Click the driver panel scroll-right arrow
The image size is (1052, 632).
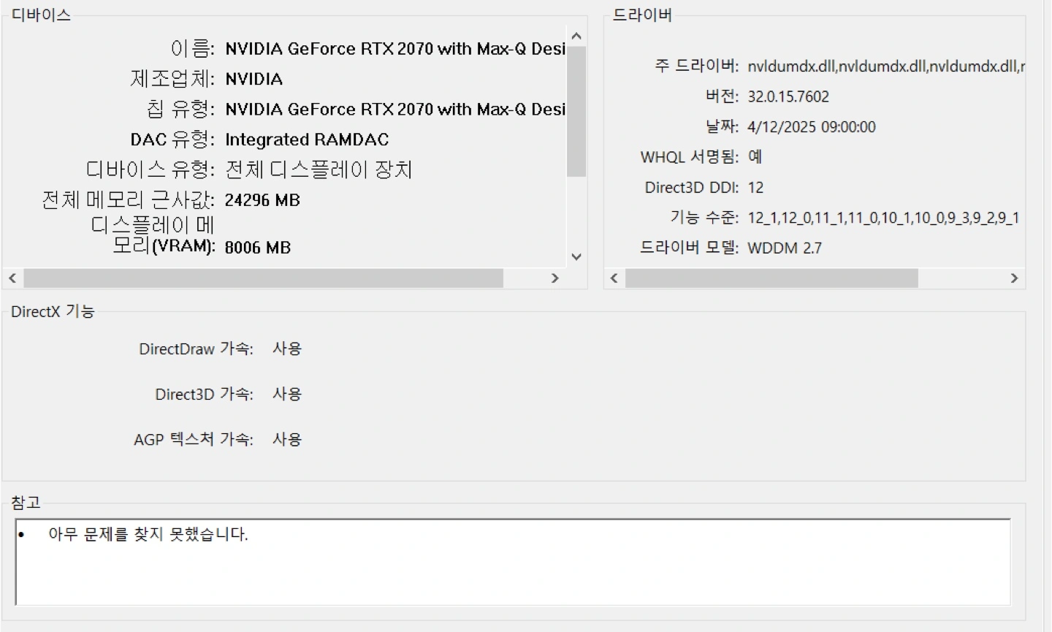pos(1014,278)
